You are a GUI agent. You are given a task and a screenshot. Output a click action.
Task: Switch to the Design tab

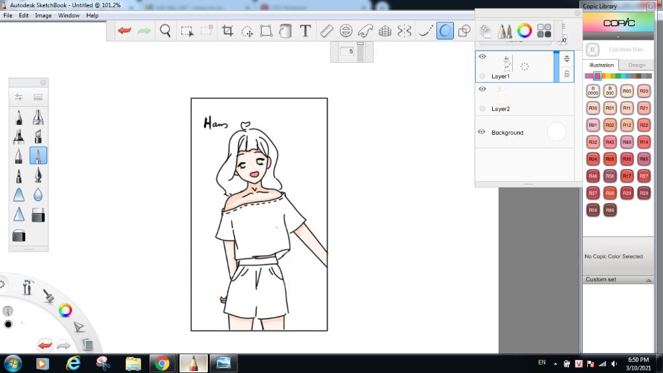point(636,65)
